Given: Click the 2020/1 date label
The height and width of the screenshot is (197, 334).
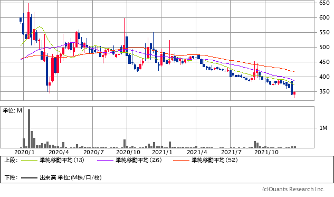Looking at the screenshot, I should 24,152.
